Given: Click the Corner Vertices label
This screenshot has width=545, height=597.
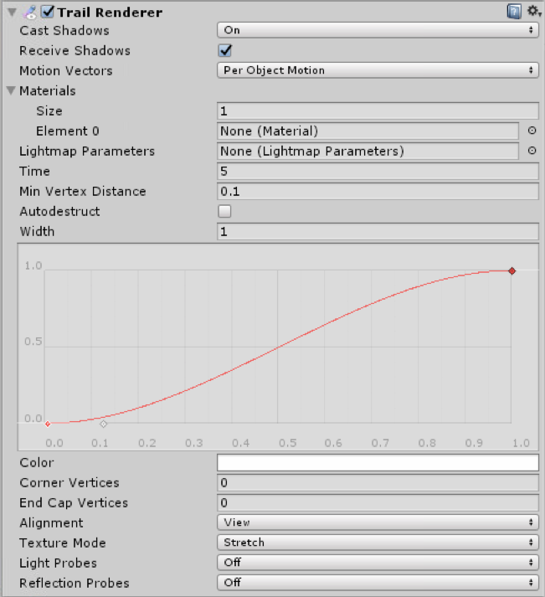Looking at the screenshot, I should pos(69,482).
